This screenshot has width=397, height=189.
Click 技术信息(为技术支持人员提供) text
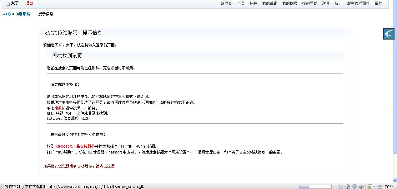click(x=78, y=135)
